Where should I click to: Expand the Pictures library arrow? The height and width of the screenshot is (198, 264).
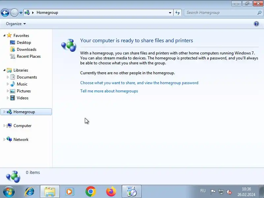(8, 91)
